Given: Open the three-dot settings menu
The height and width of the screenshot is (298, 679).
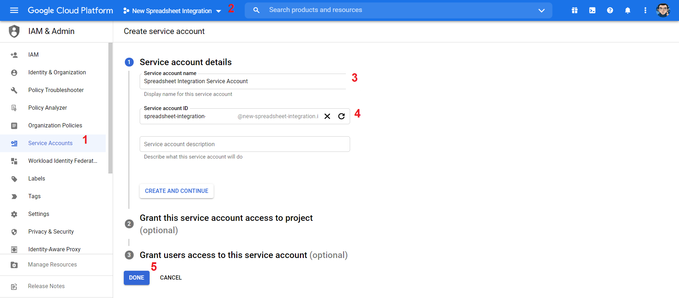Looking at the screenshot, I should (645, 10).
